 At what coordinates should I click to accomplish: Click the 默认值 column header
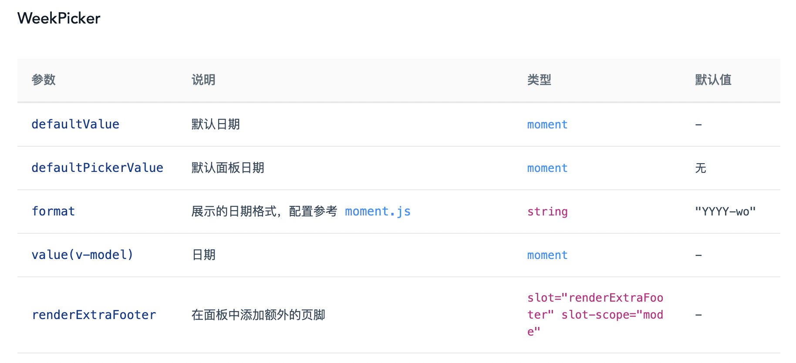click(x=713, y=80)
